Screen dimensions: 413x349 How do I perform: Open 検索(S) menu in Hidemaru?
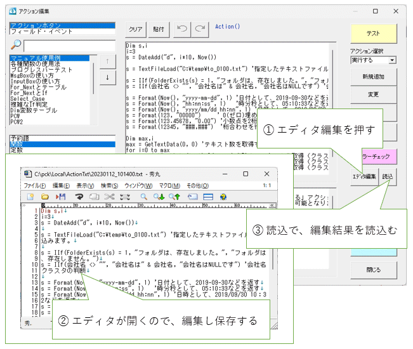pos(109,186)
